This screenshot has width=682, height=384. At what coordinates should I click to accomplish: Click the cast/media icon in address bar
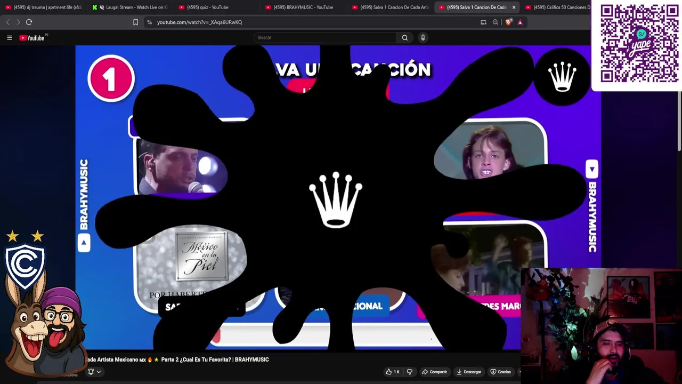pos(483,22)
